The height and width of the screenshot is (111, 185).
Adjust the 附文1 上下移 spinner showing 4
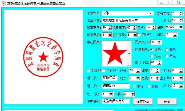tap(181, 78)
